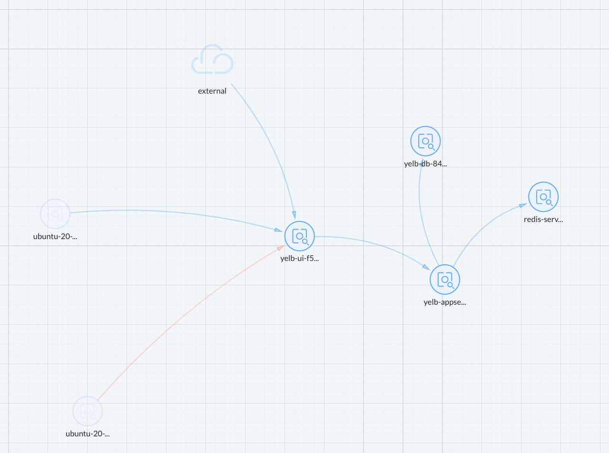The width and height of the screenshot is (609, 453).
Task: Click the flow line between yelb-appse and yelb-db
Action: click(422, 214)
